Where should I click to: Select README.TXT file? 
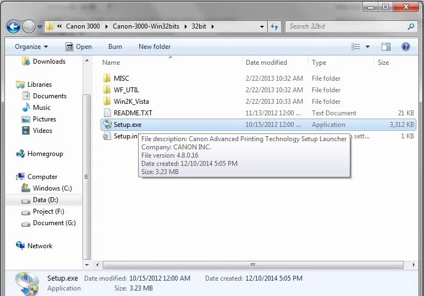click(258, 113)
